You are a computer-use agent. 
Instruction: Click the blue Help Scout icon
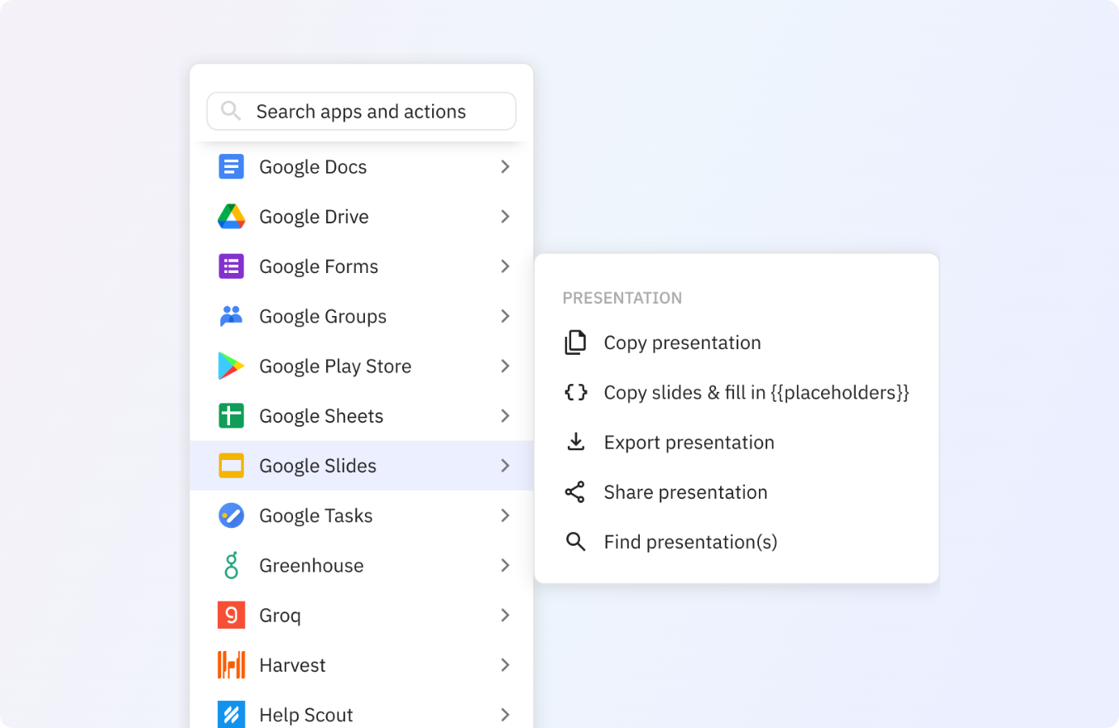coord(231,715)
